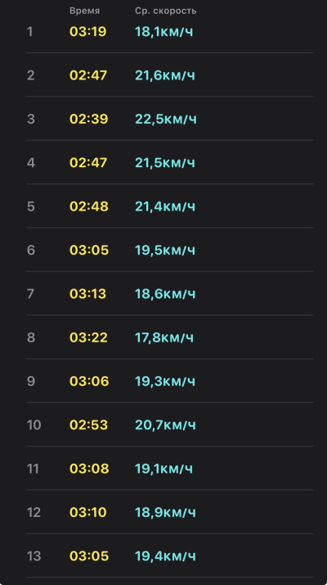The image size is (327, 585).
Task: Select lap 11 time 03:08
Action: (89, 468)
